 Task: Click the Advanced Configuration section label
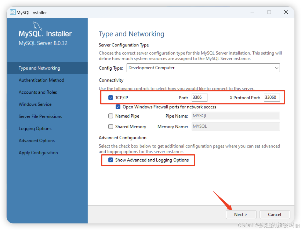(x=122, y=138)
